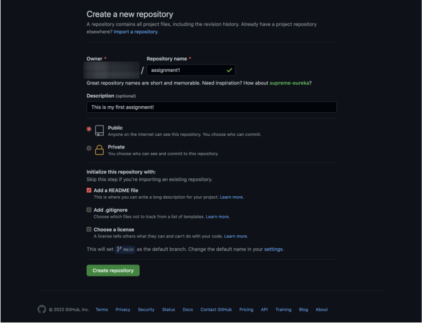Open Learn more link for README file
The height and width of the screenshot is (323, 422).
pos(231,197)
